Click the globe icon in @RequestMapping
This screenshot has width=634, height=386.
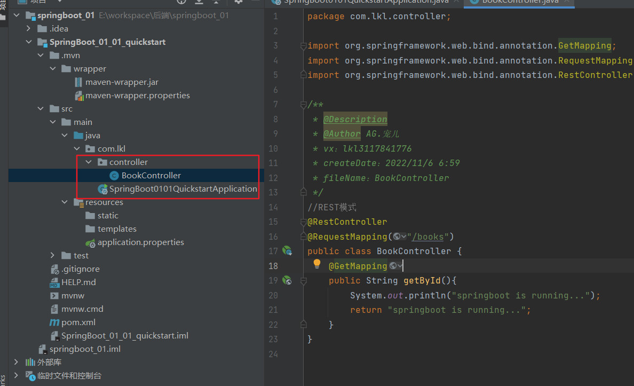point(397,237)
